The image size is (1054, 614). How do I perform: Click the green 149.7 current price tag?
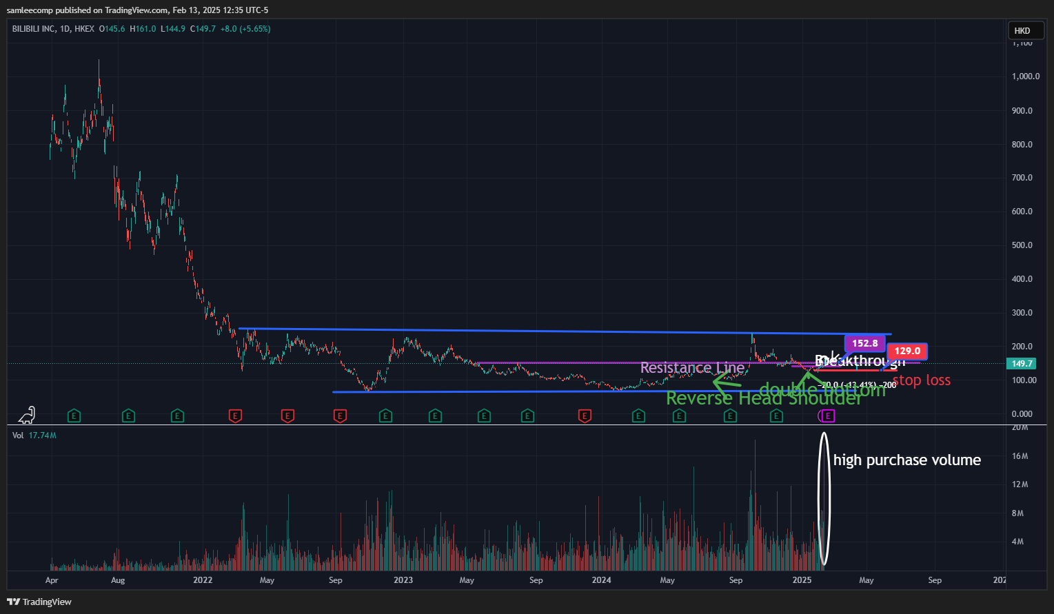click(x=1022, y=363)
